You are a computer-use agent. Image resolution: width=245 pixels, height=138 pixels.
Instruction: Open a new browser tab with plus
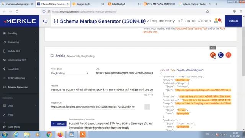pyautogui.click(x=216, y=4)
